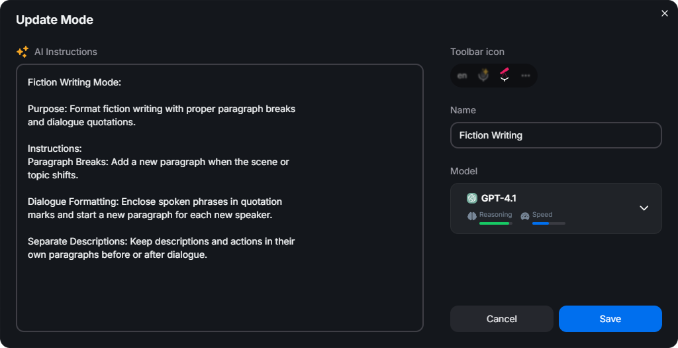Screen dimensions: 678x348
Task: Click the Speed gauge icon
Action: coord(525,215)
